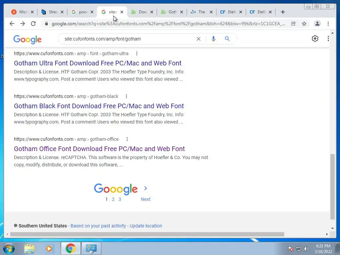
Task: Open about-this-result menu for gotham-office
Action: click(127, 139)
